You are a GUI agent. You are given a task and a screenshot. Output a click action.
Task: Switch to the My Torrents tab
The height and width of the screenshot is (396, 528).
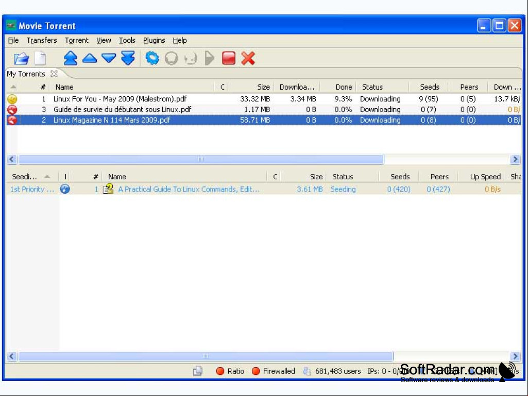click(26, 74)
